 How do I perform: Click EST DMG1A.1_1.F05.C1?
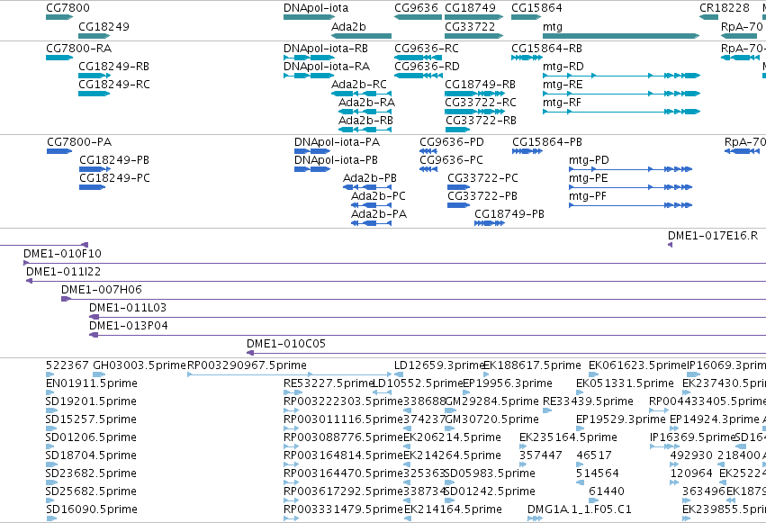pos(535,518)
